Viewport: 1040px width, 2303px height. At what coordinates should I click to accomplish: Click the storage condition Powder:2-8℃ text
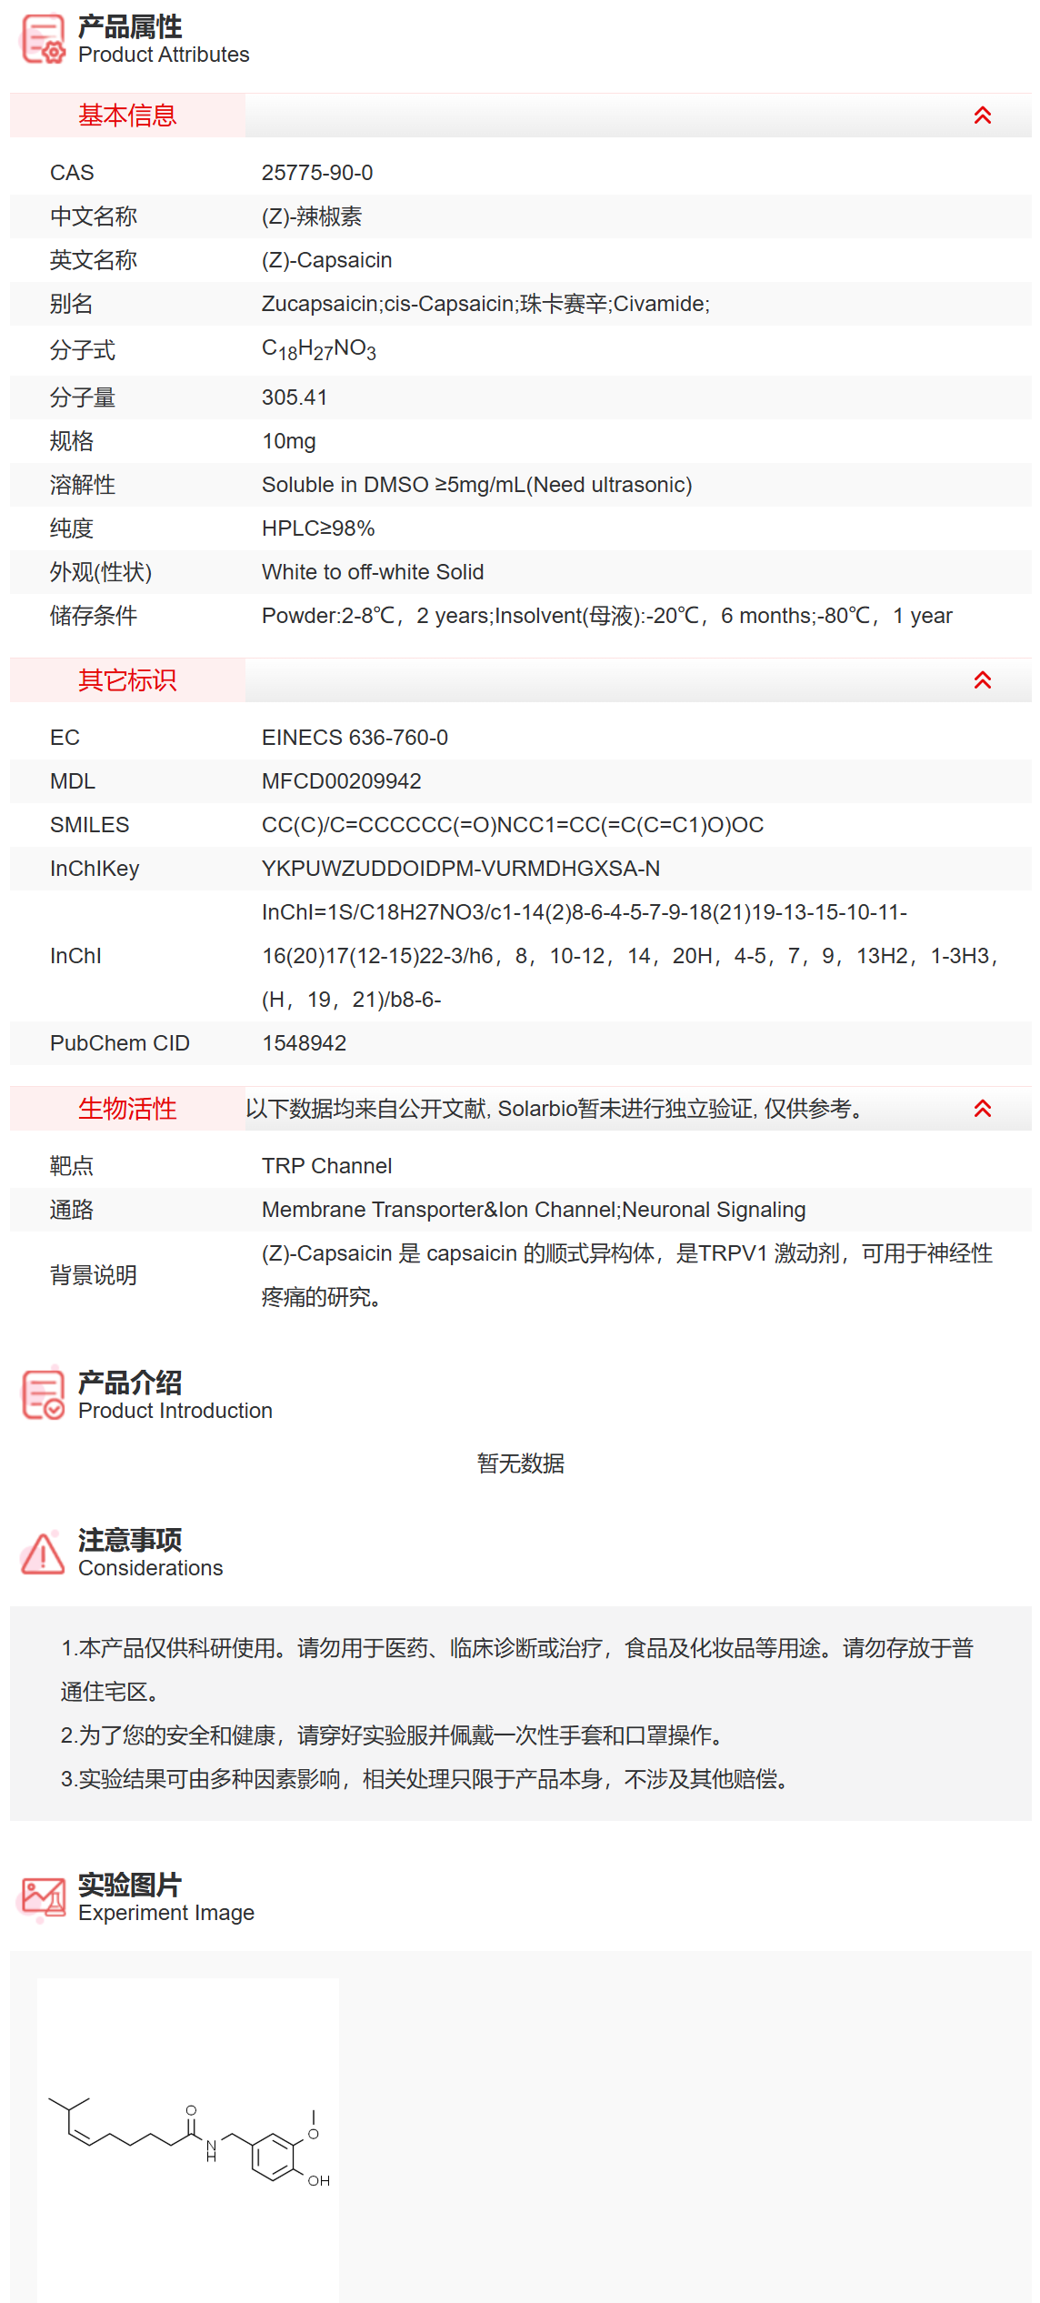point(606,616)
